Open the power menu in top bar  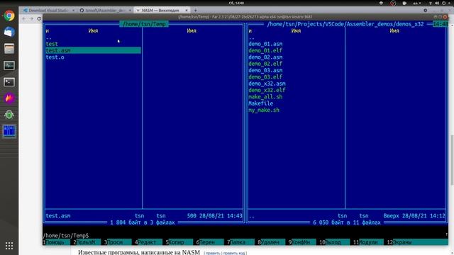(444, 3)
